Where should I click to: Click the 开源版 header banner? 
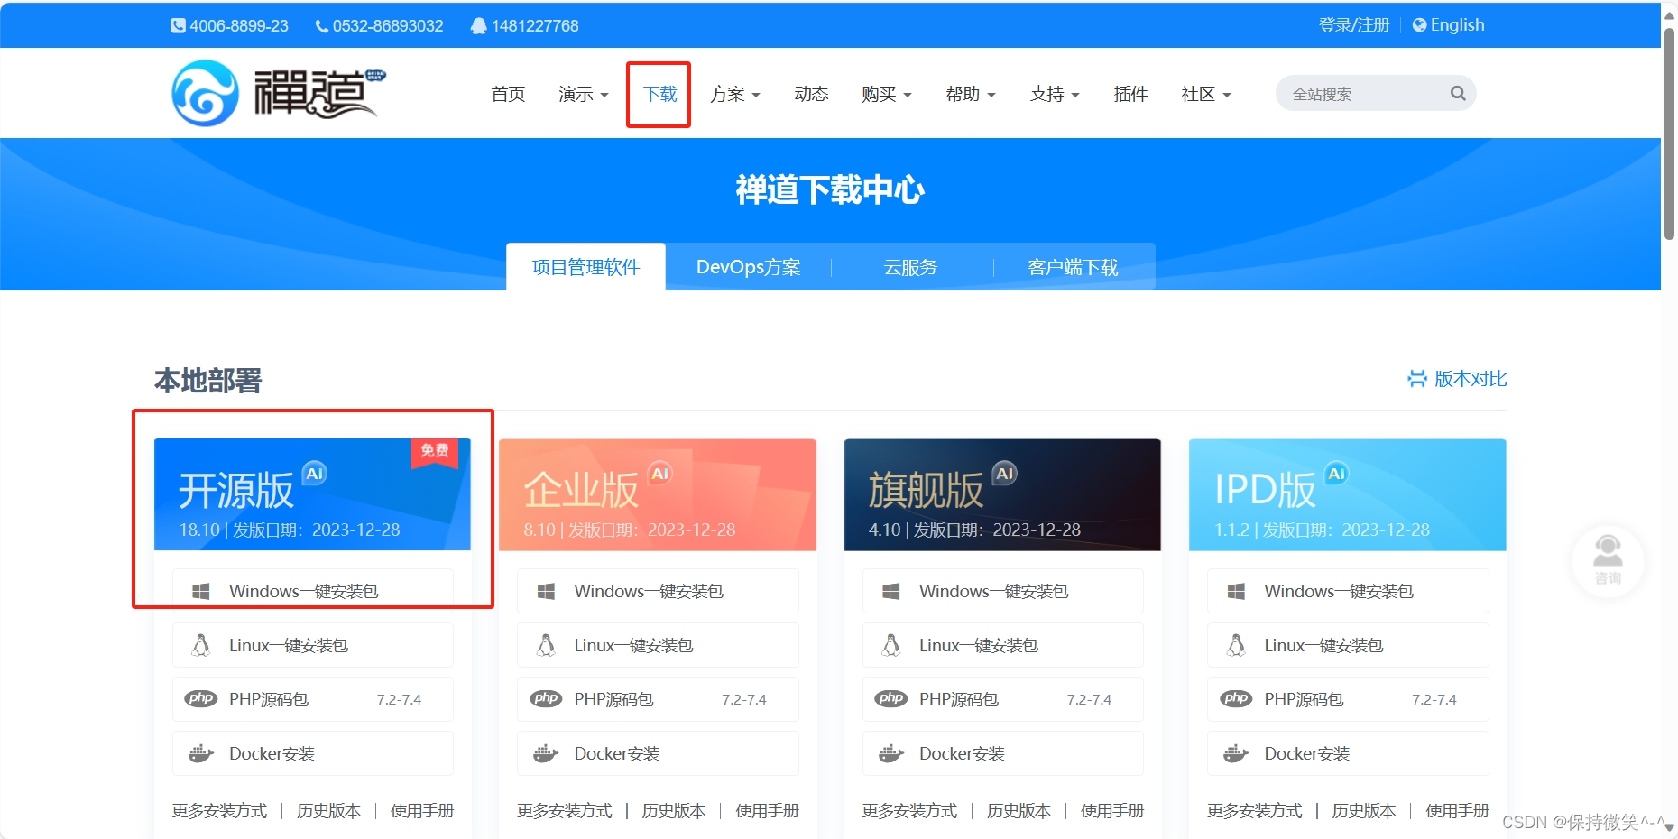(x=312, y=494)
